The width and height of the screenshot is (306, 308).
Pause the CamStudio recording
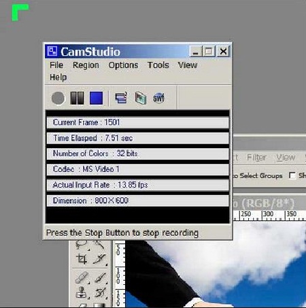point(77,98)
